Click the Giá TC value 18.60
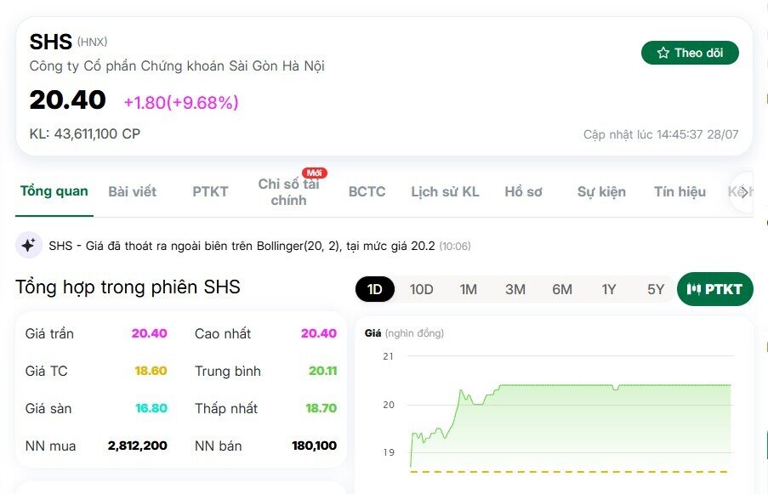Image resolution: width=768 pixels, height=494 pixels. tap(151, 371)
